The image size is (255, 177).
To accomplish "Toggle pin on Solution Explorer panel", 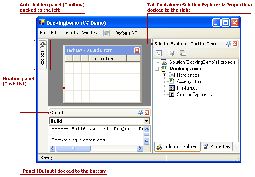I will 229,44.
